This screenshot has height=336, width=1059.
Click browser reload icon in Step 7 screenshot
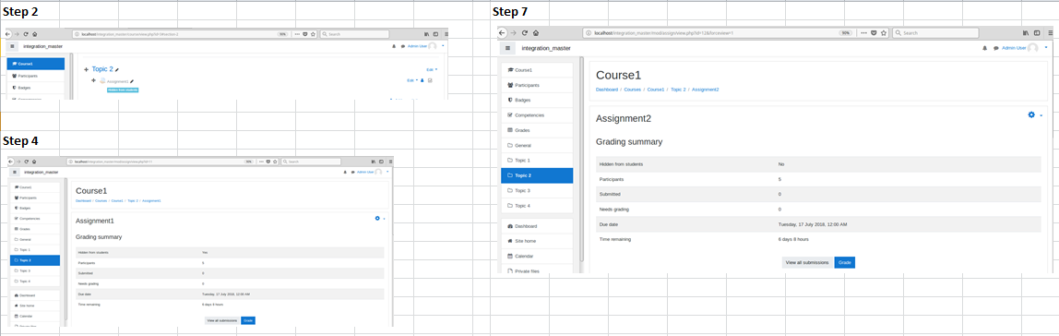tap(525, 32)
